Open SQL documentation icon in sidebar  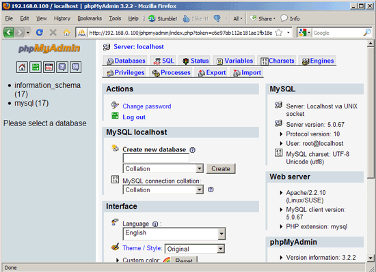point(75,67)
